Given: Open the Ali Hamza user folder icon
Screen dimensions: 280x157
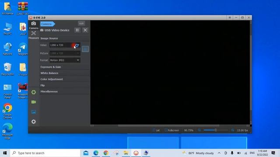Looking at the screenshot, I should point(7,8).
